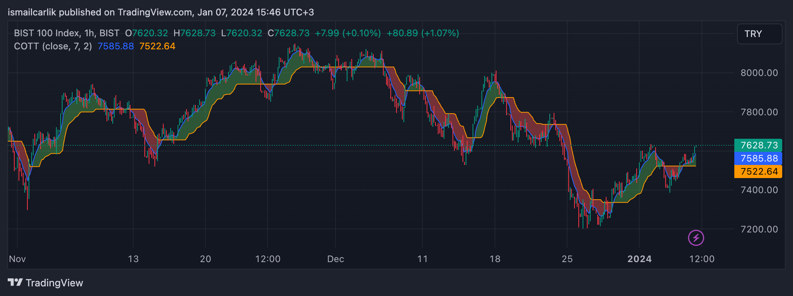793x296 pixels.
Task: Click the TradingView logo
Action: point(45,283)
